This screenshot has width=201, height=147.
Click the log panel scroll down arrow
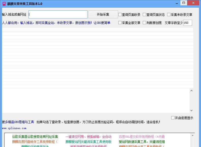[x=191, y=111]
